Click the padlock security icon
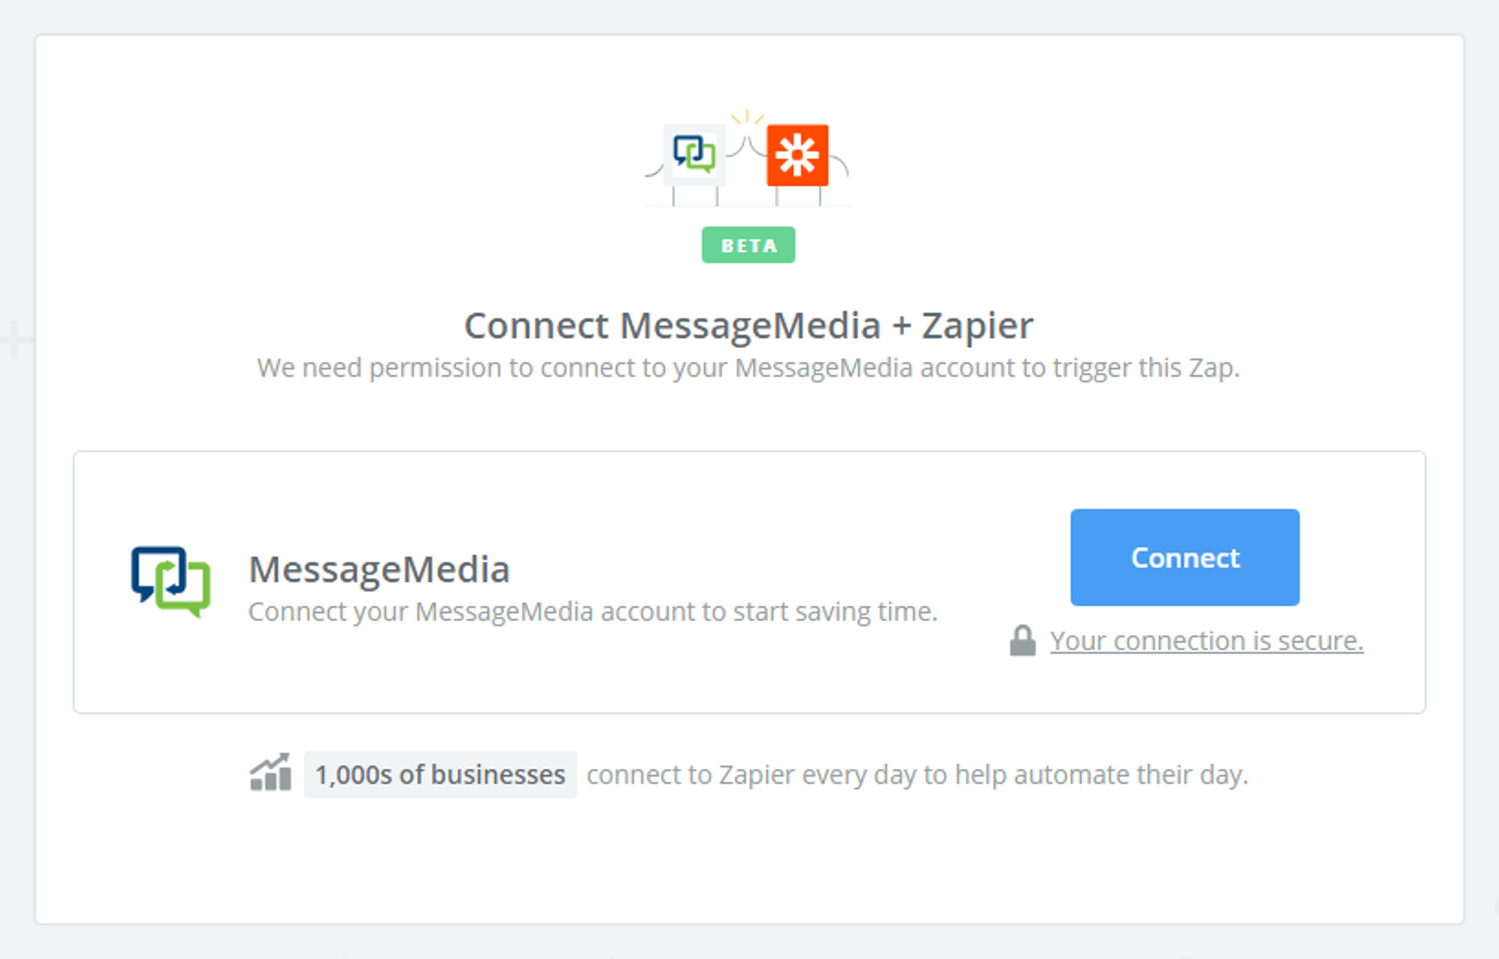The width and height of the screenshot is (1499, 959). point(1022,641)
